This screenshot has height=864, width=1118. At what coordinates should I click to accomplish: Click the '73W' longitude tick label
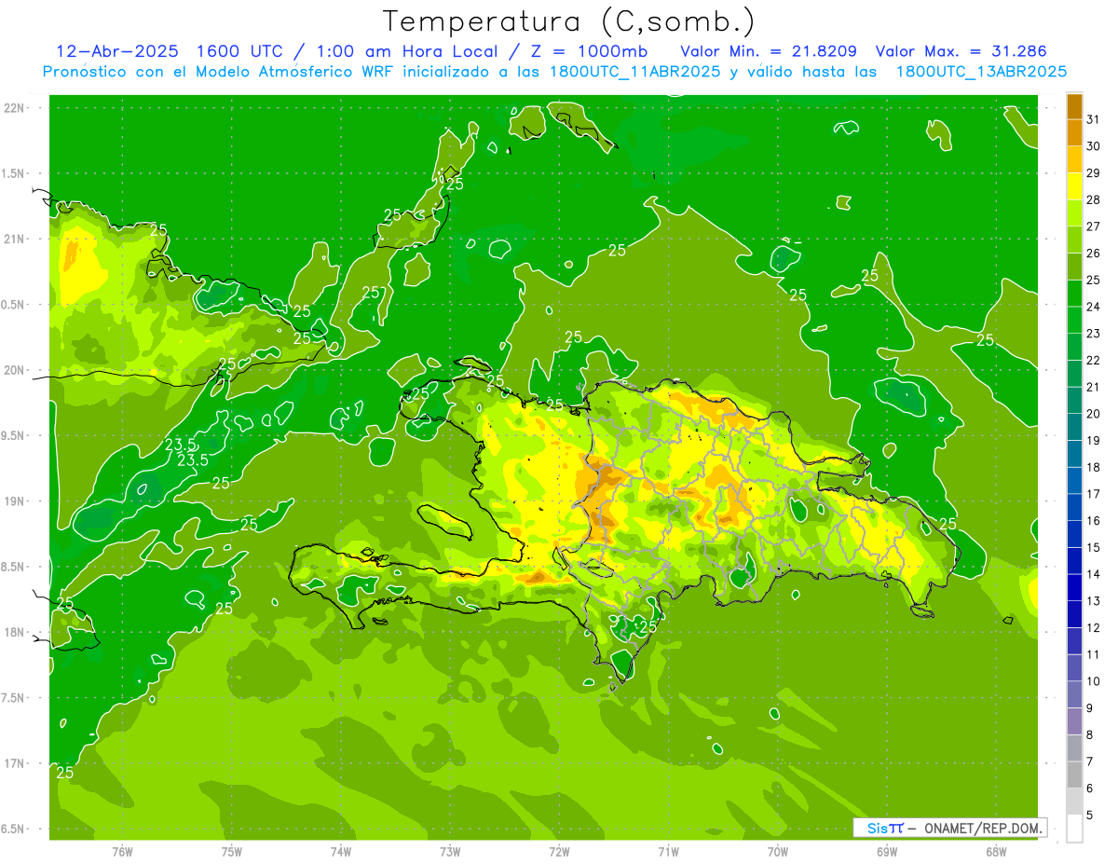point(450,851)
